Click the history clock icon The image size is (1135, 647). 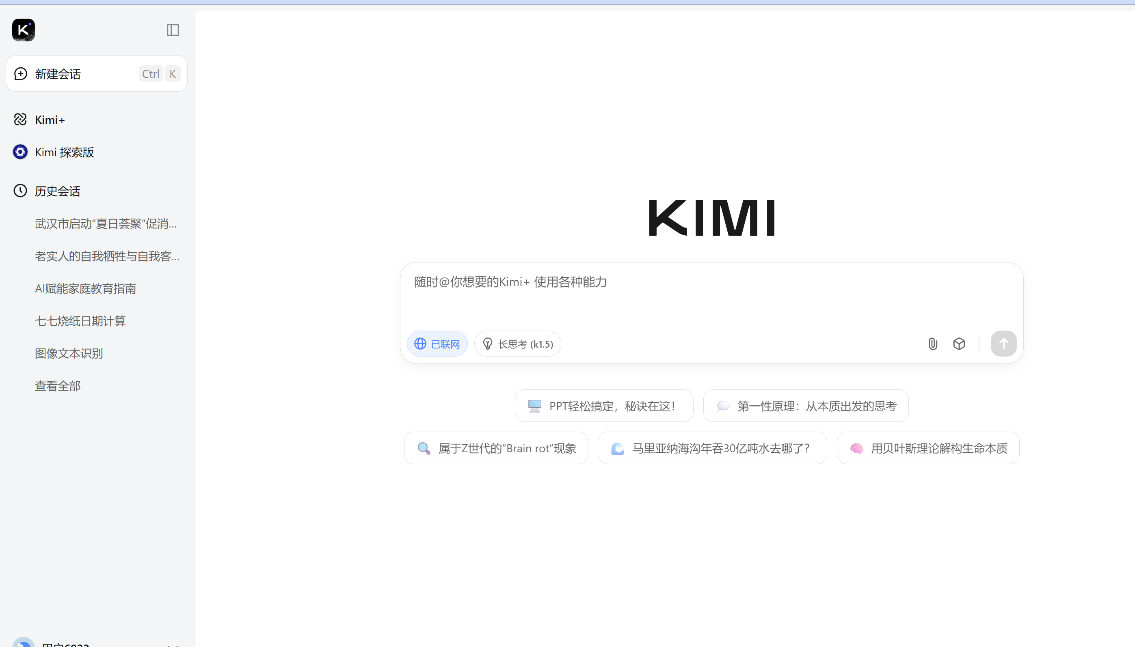(x=20, y=191)
